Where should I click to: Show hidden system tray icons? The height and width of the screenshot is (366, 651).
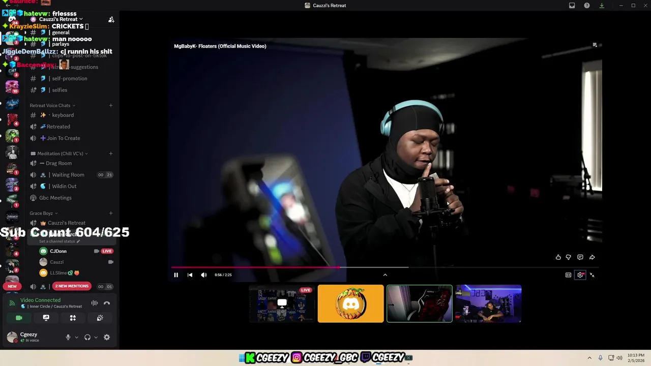[x=589, y=358]
